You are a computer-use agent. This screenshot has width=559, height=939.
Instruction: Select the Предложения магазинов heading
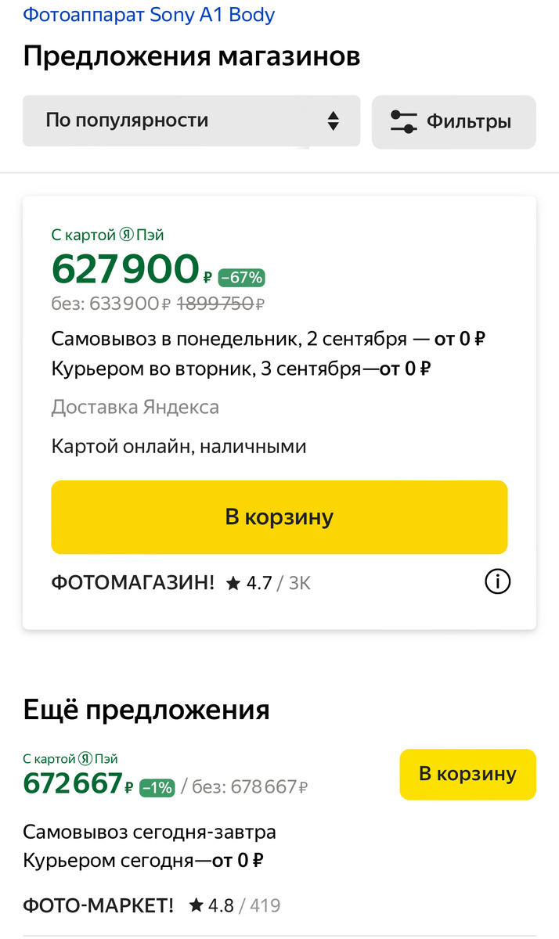click(x=191, y=56)
